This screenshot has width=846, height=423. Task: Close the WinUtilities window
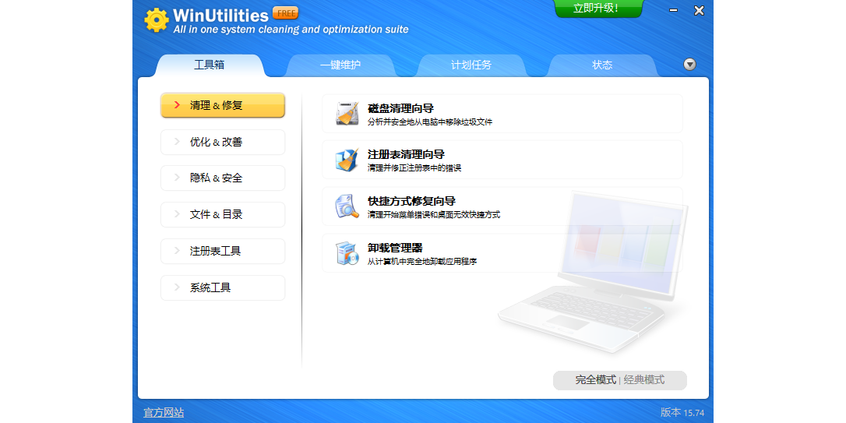(699, 10)
